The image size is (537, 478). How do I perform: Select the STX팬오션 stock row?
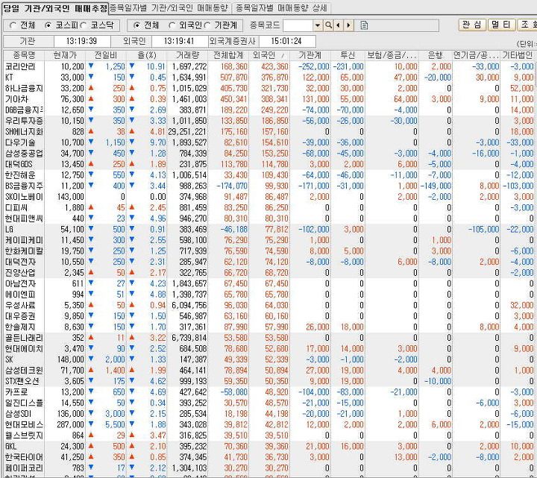[x=268, y=381]
